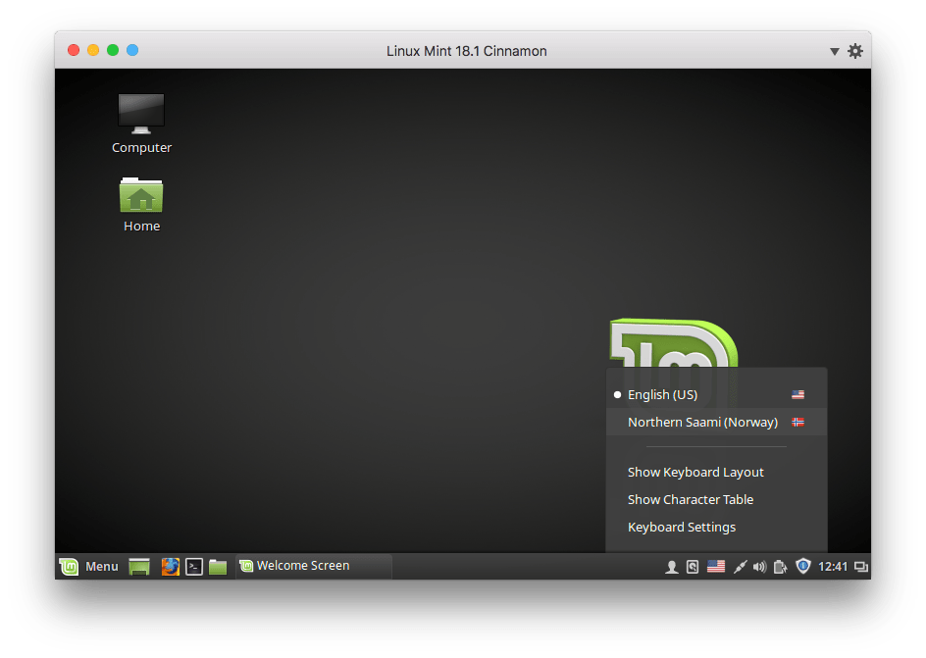The width and height of the screenshot is (926, 658).
Task: Click the workspace switcher next to the clock
Action: coord(861,566)
